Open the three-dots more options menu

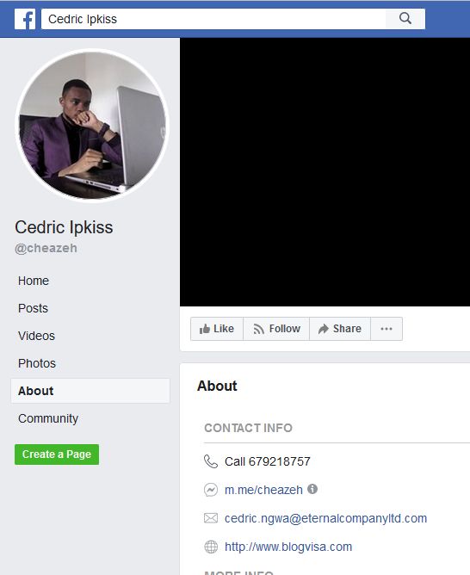387,329
